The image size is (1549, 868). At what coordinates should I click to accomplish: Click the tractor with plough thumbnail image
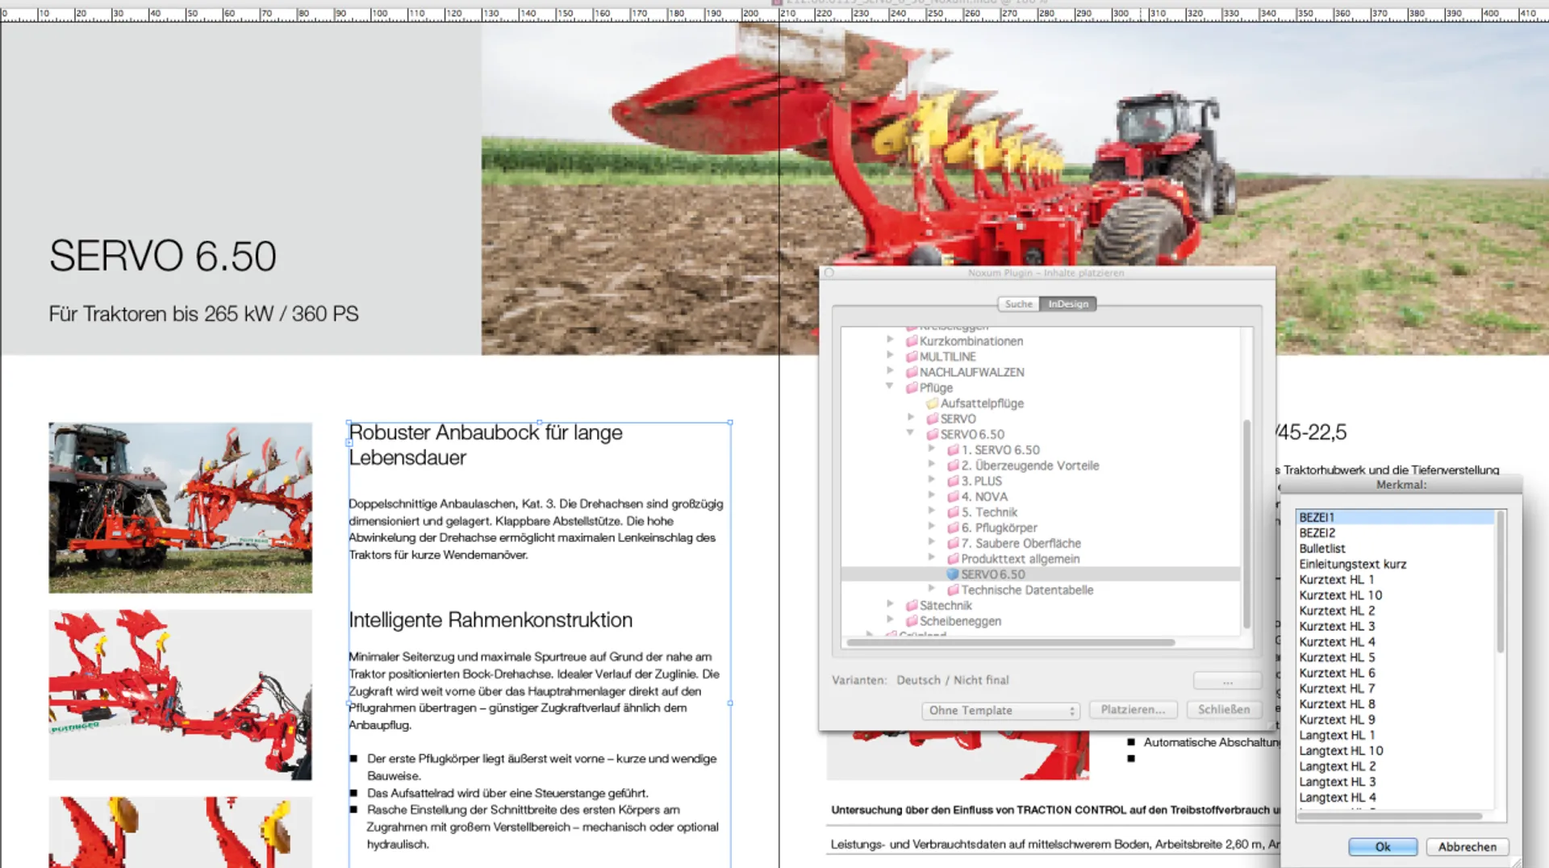180,508
